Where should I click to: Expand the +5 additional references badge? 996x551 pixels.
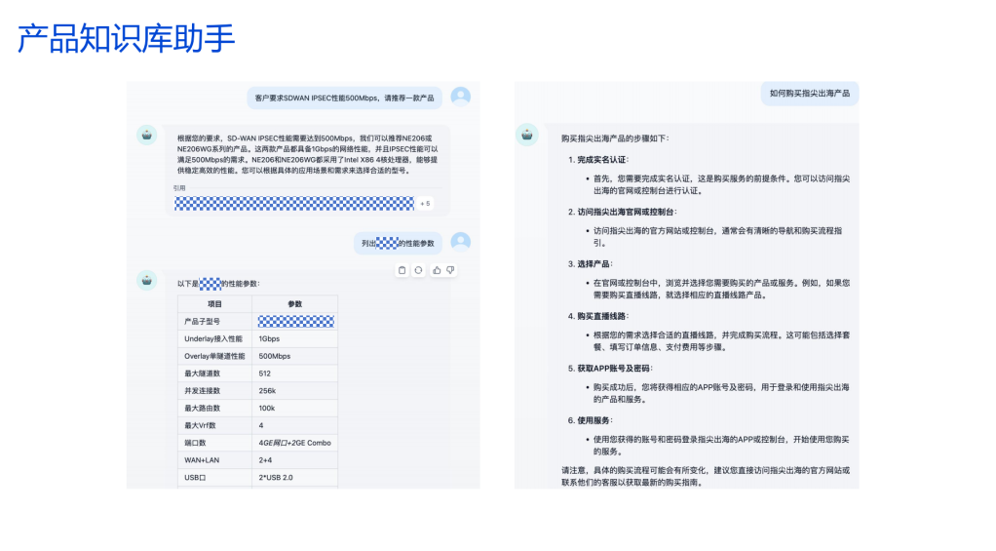(x=426, y=204)
